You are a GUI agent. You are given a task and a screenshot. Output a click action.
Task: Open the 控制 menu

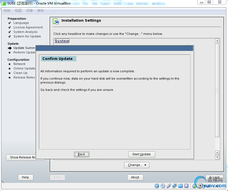click(7, 11)
